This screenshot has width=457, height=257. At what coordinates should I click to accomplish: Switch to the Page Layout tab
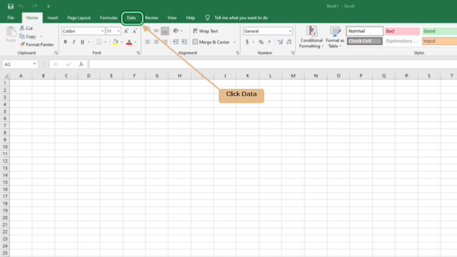(x=79, y=18)
